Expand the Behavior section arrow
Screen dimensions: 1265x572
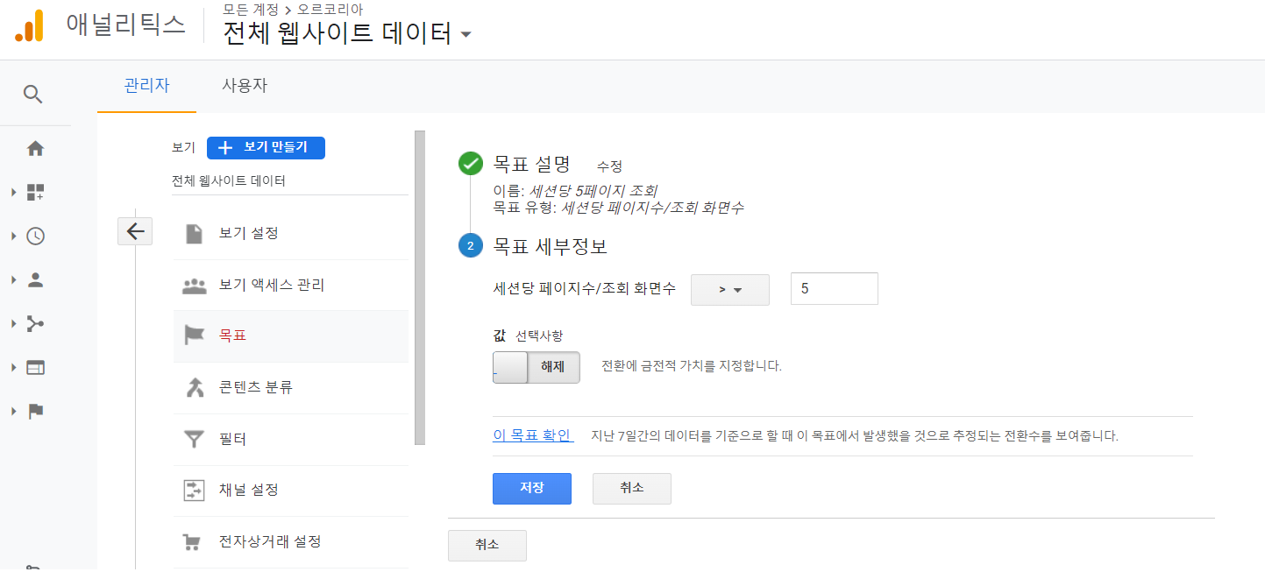point(14,367)
